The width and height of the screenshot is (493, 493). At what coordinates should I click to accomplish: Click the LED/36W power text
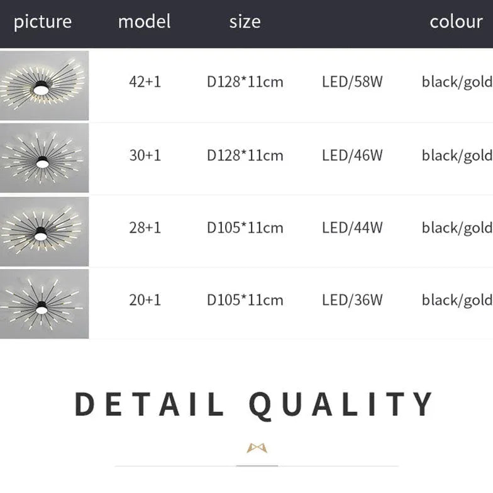(x=352, y=300)
